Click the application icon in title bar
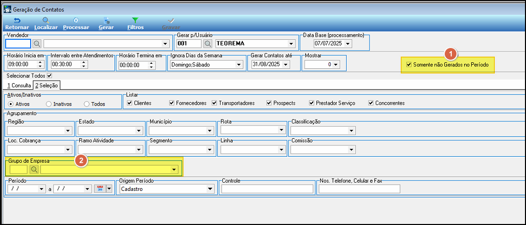 (7, 10)
